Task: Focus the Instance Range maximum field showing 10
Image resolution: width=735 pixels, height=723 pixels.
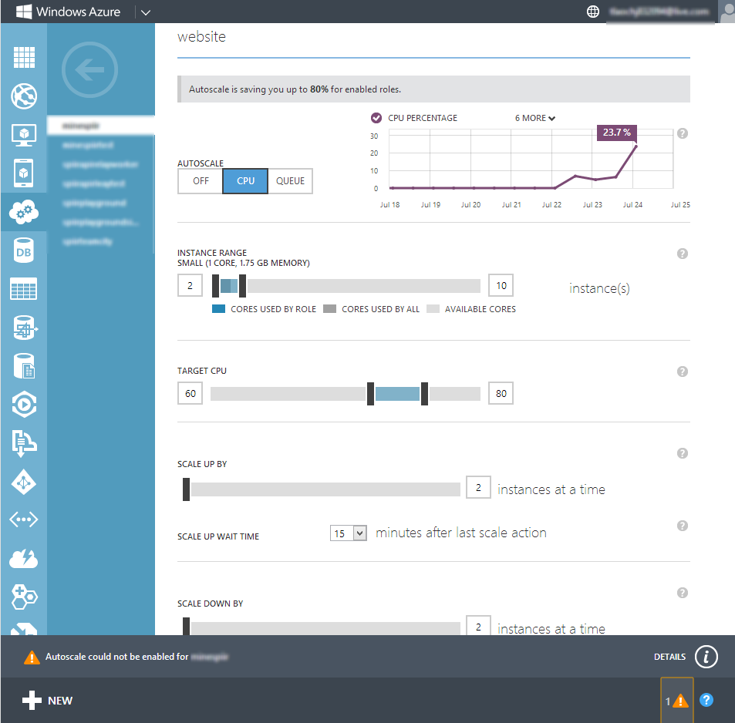Action: click(501, 285)
